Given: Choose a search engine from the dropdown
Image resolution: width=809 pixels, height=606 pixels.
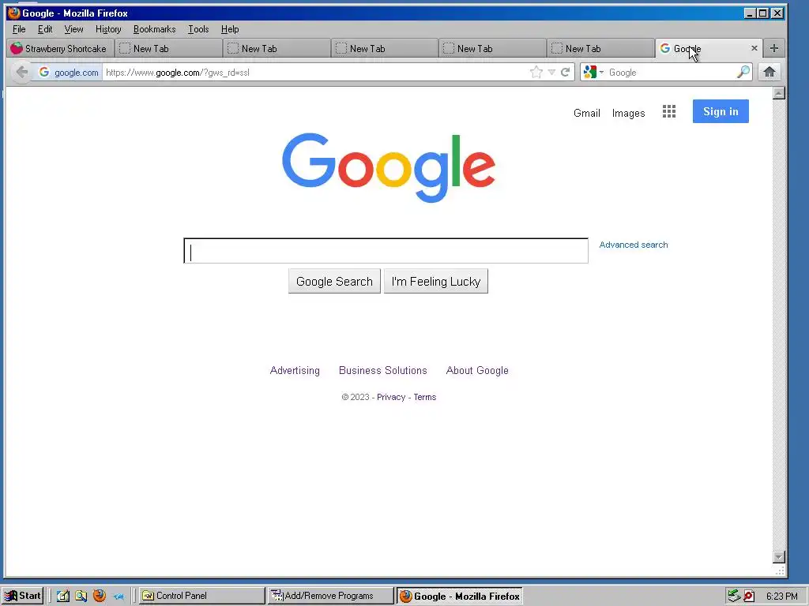Looking at the screenshot, I should click(594, 72).
